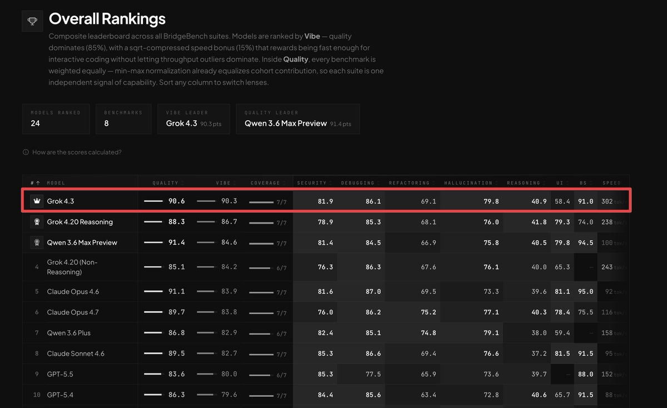
Task: Click the vibe bar in Claude Opus 4.6 row
Action: 206,292
